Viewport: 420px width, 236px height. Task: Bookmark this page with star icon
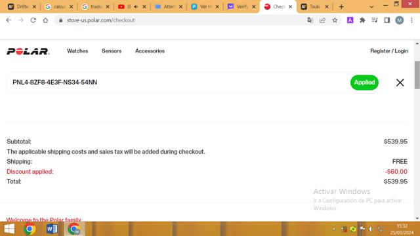(x=335, y=20)
